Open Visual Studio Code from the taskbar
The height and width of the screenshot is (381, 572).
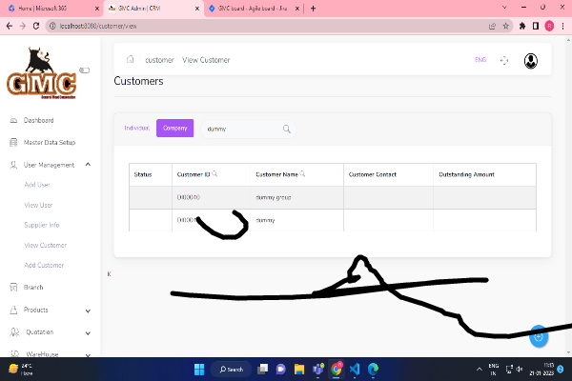tap(354, 369)
